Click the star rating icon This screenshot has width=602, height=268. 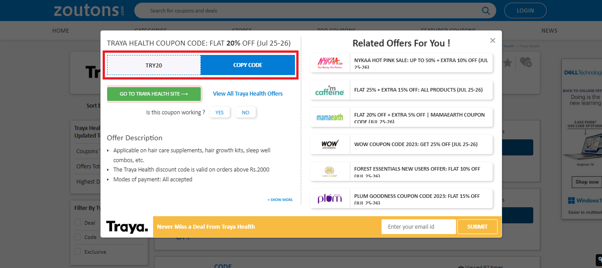tap(508, 63)
